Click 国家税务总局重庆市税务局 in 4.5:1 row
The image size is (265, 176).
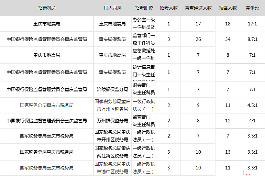pyautogui.click(x=47, y=105)
